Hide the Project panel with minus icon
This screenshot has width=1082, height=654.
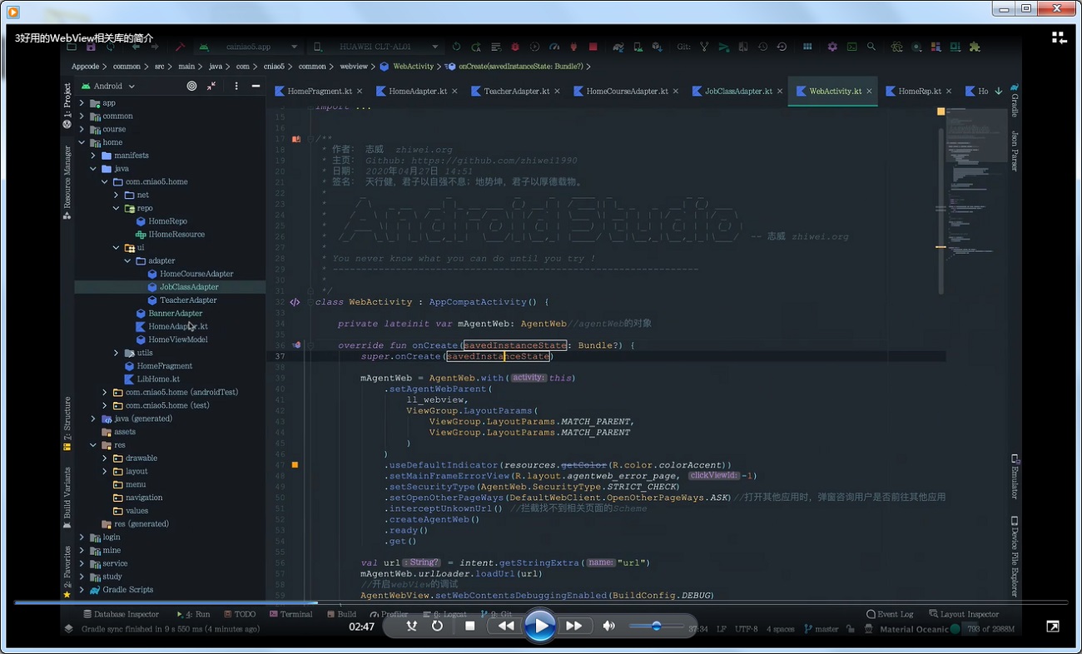tap(256, 86)
